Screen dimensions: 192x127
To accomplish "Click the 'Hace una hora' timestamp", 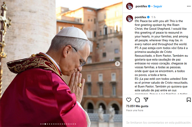I will coord(135,110).
